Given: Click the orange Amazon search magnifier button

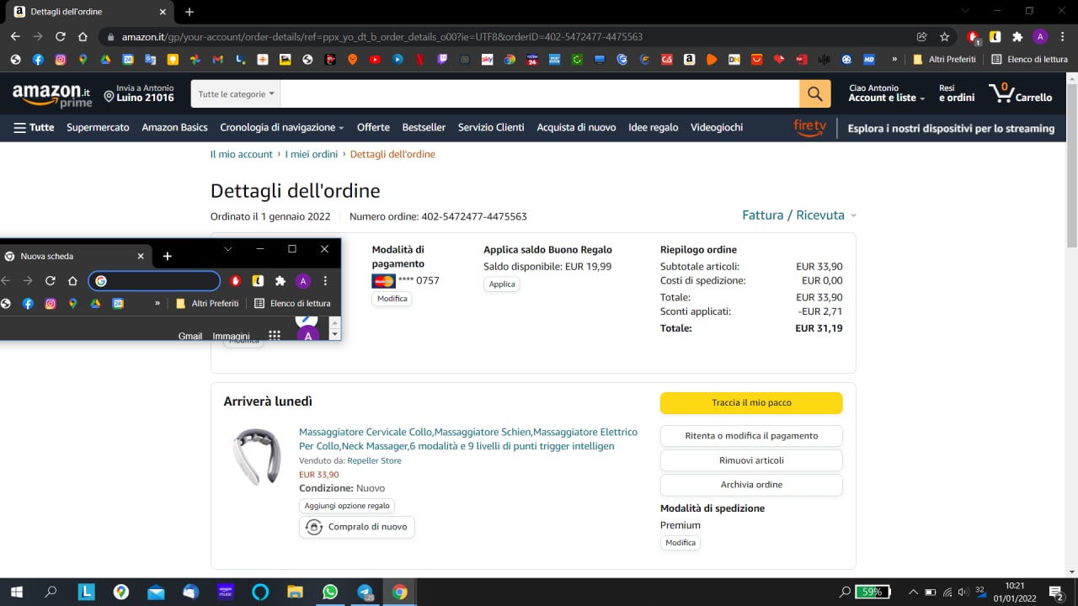Looking at the screenshot, I should click(x=814, y=94).
